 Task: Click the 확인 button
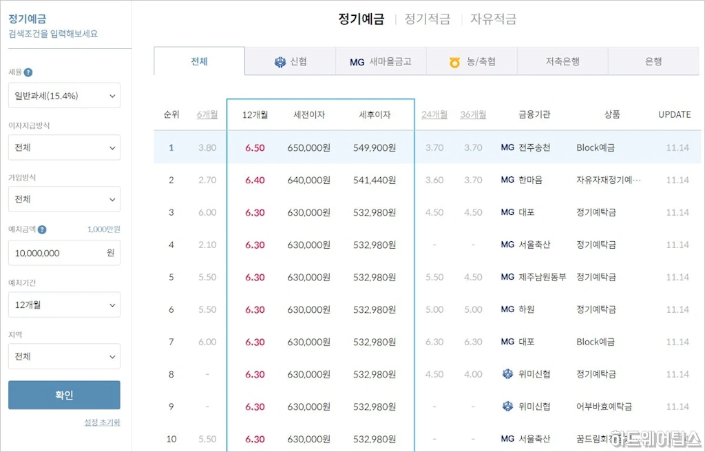64,395
